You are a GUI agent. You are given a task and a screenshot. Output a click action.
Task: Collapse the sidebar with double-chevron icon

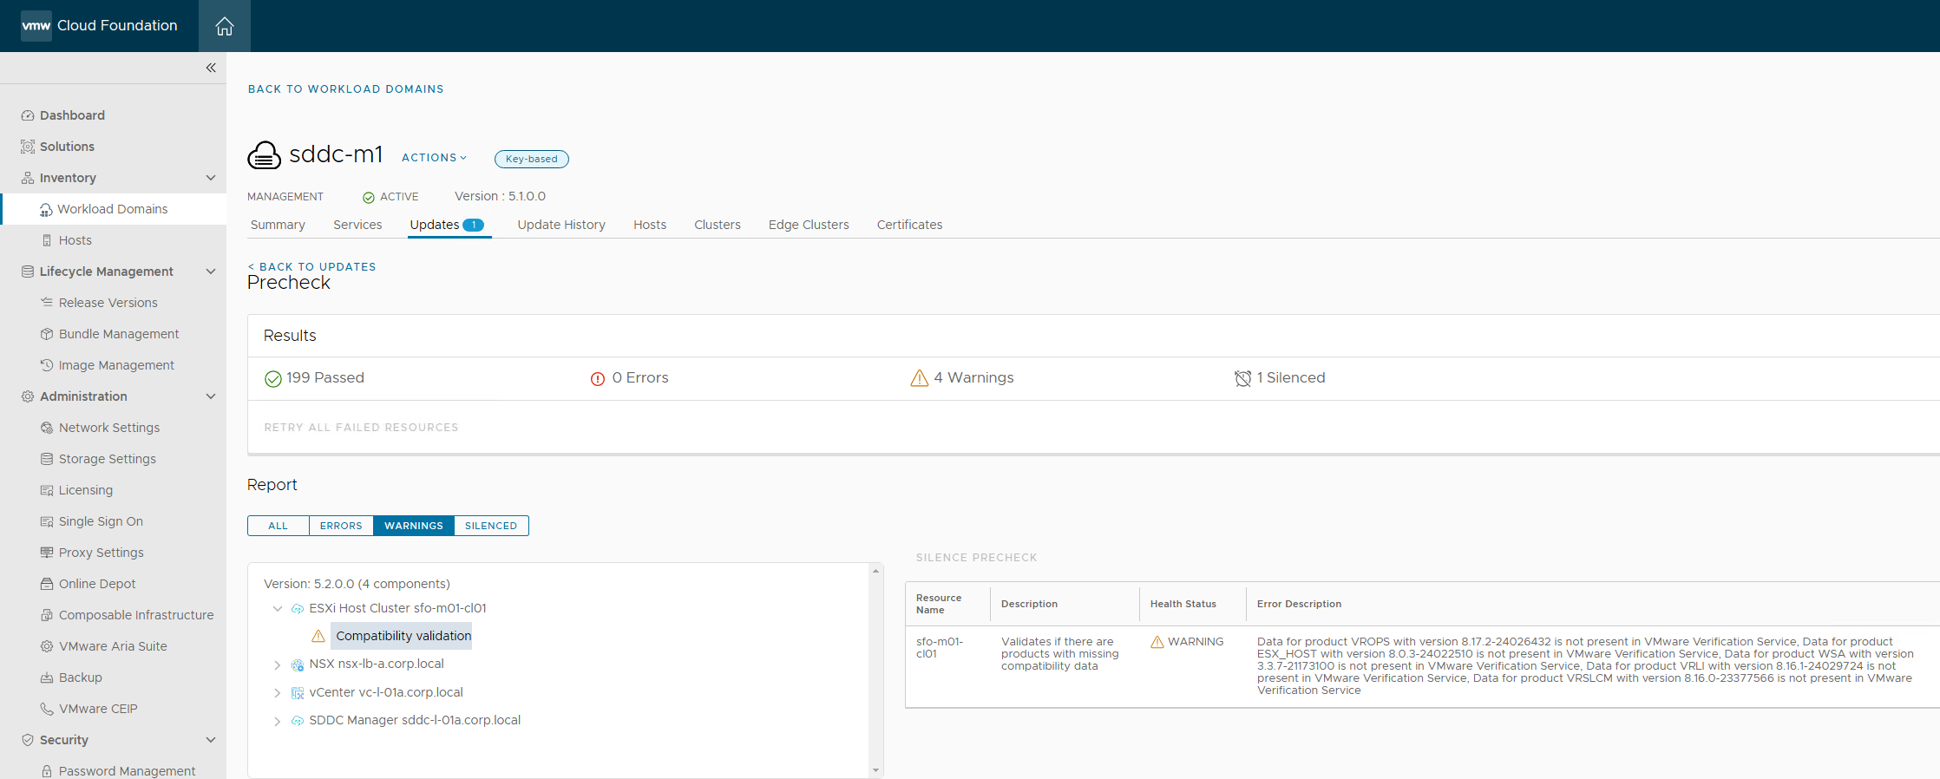[211, 68]
